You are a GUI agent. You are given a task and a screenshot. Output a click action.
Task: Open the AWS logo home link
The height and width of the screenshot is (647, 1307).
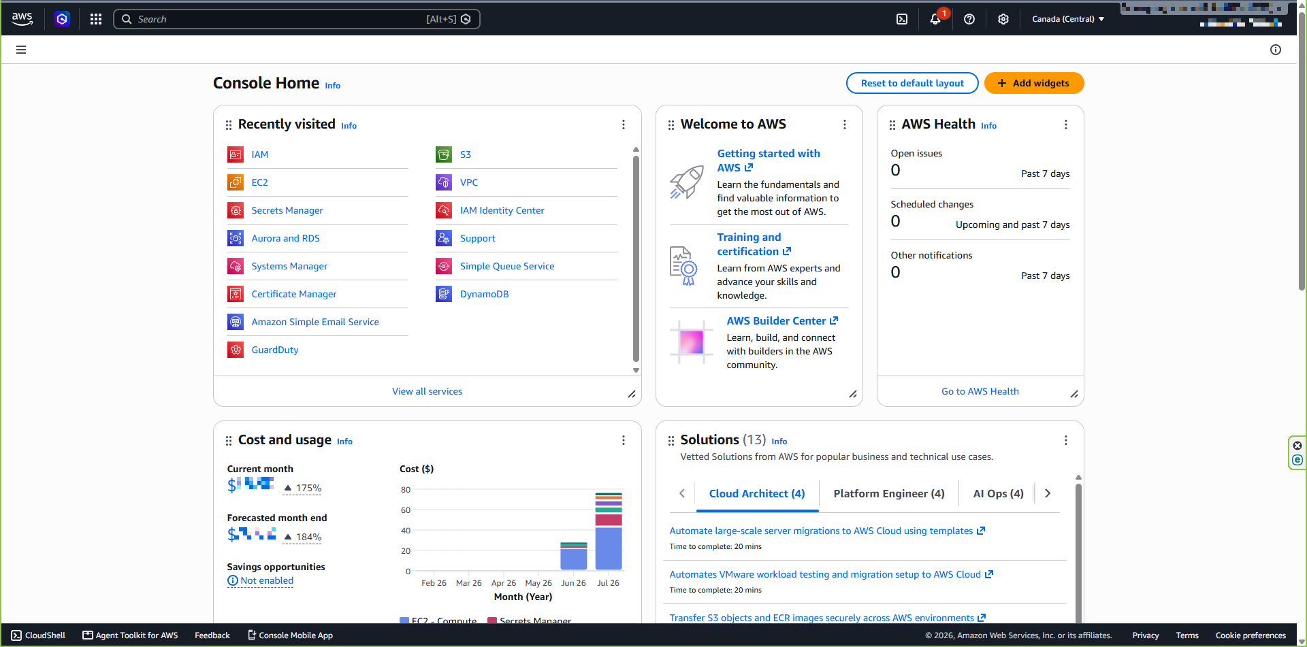[x=22, y=19]
